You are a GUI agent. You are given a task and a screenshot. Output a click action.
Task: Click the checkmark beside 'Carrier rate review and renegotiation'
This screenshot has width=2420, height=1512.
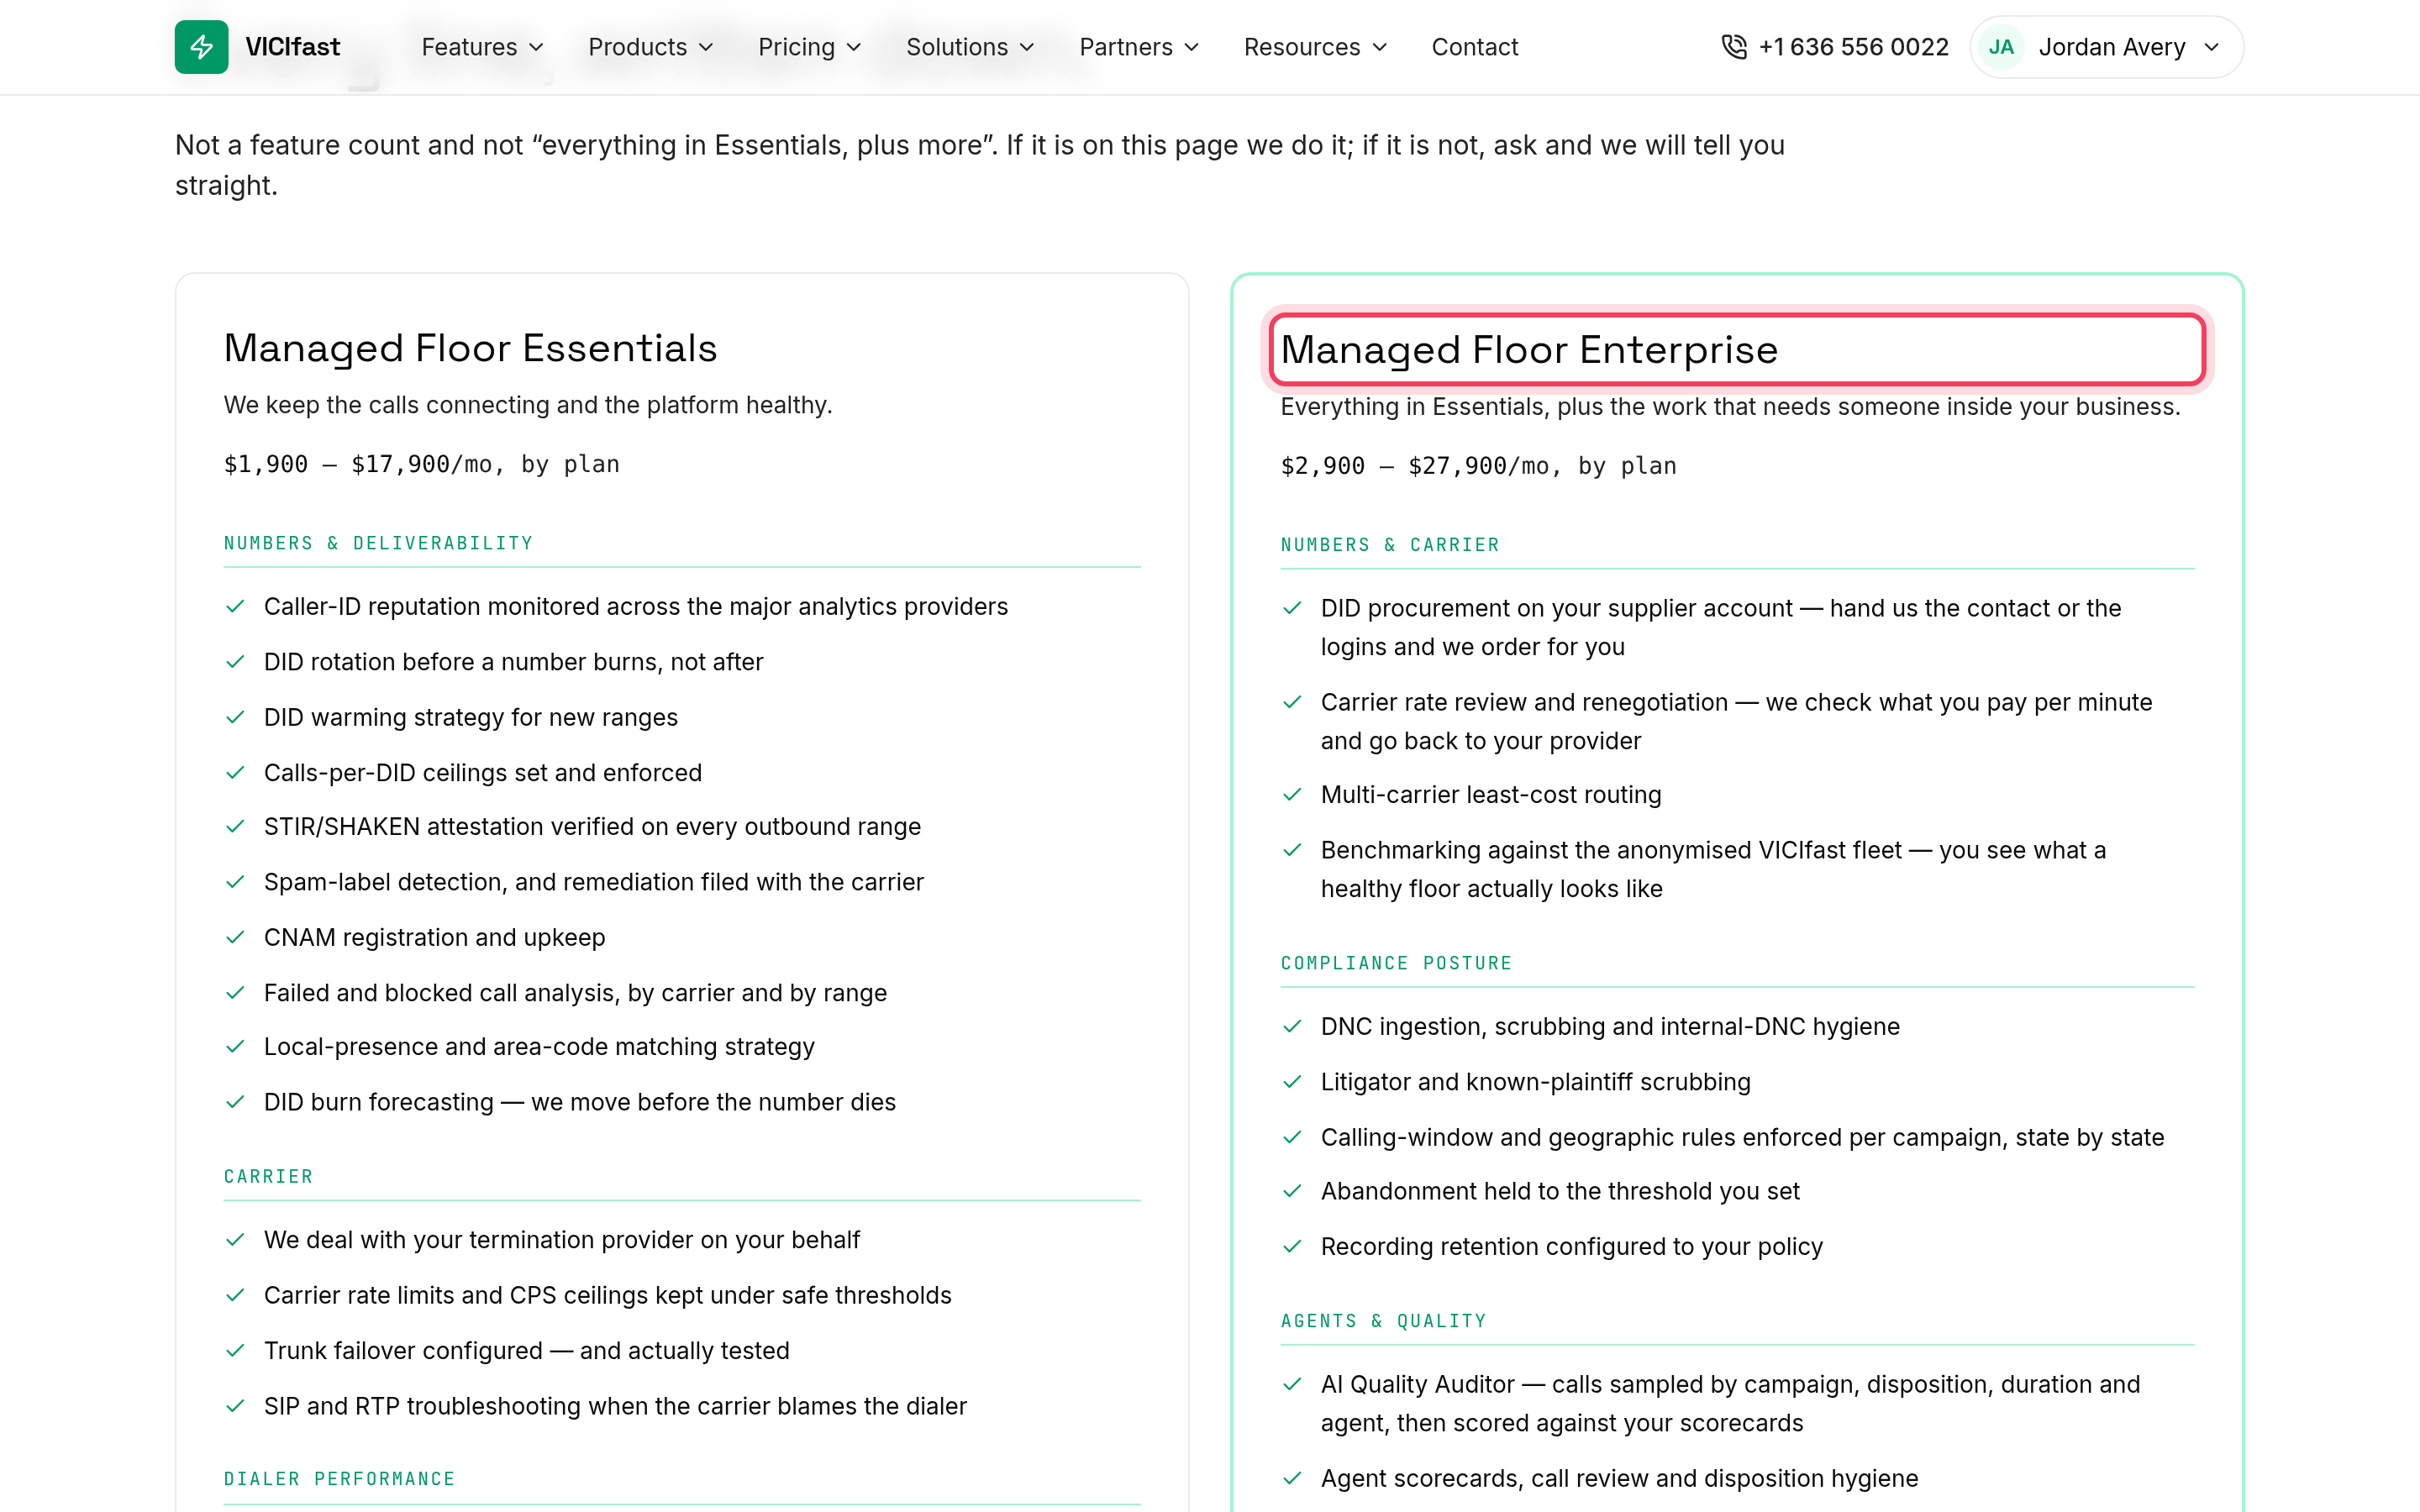click(x=1292, y=702)
